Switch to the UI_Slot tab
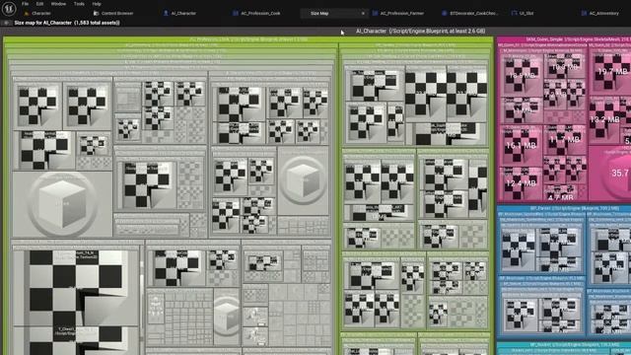The image size is (631, 355). [x=523, y=13]
